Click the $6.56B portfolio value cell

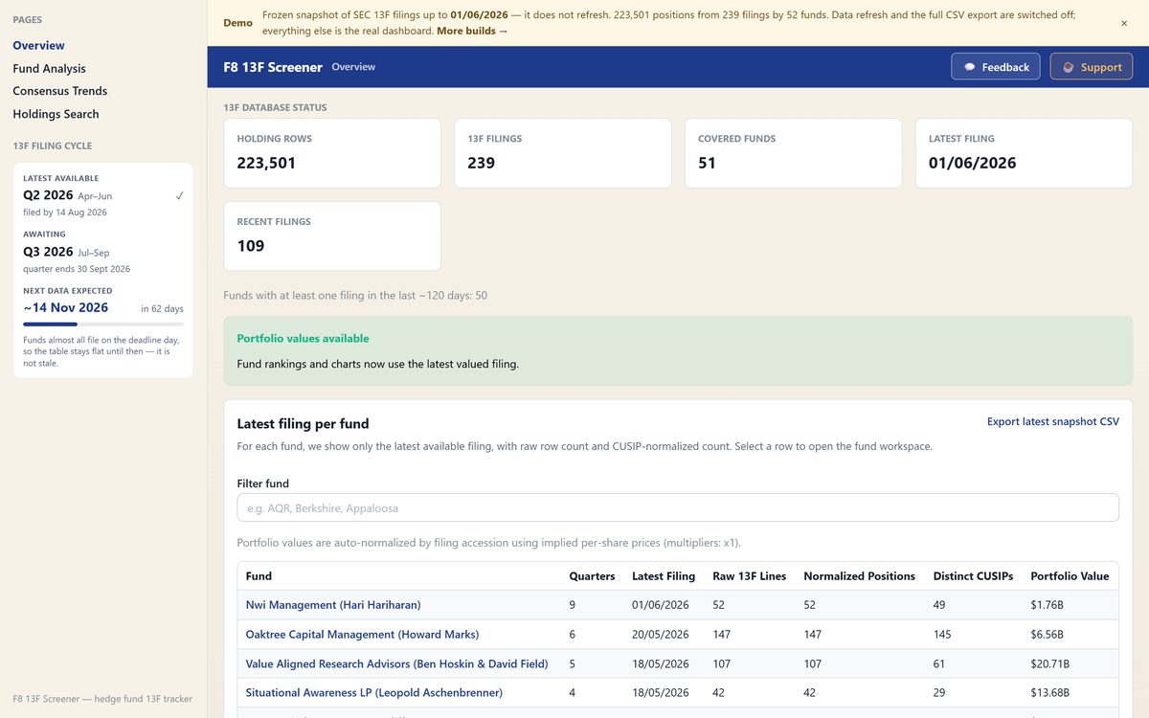click(x=1047, y=634)
